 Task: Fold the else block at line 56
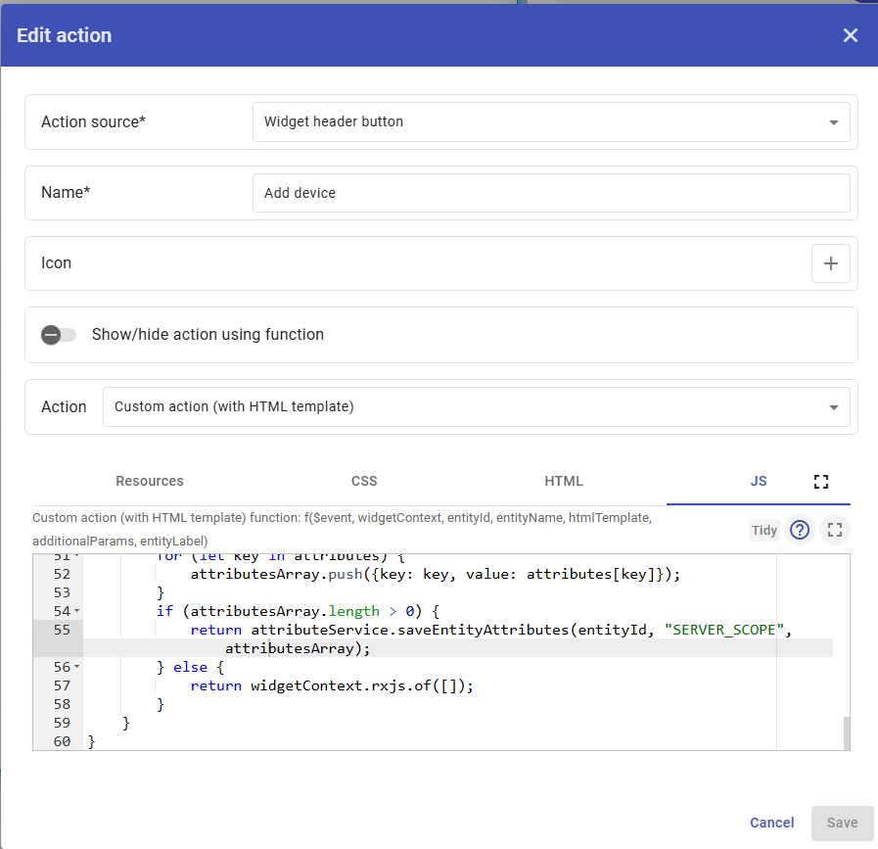[76, 667]
